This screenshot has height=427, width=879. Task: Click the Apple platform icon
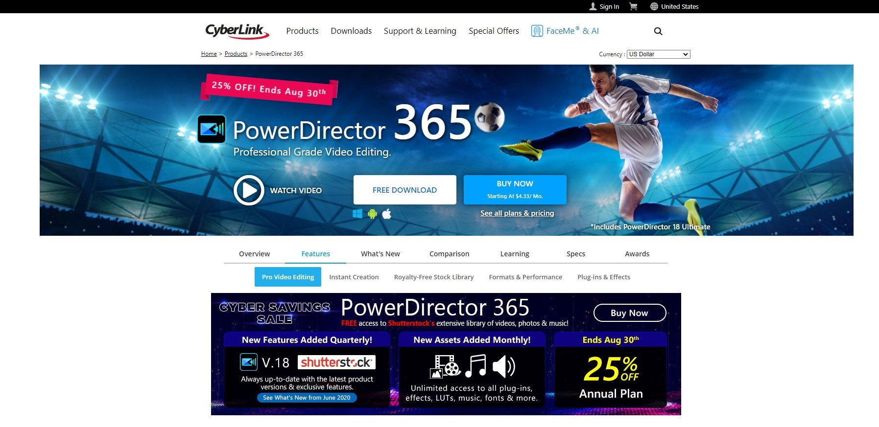[x=387, y=214]
